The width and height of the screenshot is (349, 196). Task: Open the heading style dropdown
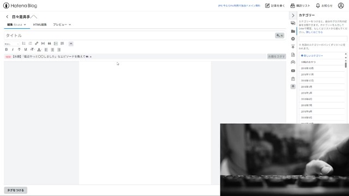[x=12, y=44]
